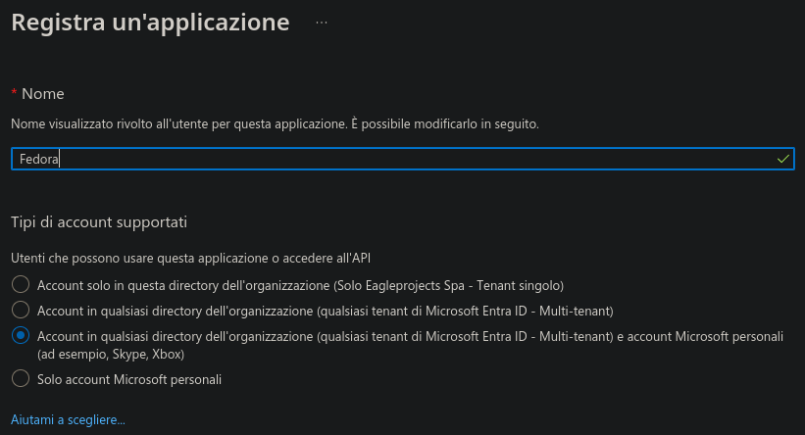
Task: Click the 'Tipi di account supportati' heading
Action: [x=98, y=221]
